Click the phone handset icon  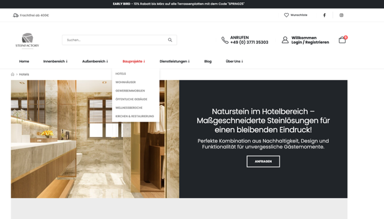pos(225,40)
